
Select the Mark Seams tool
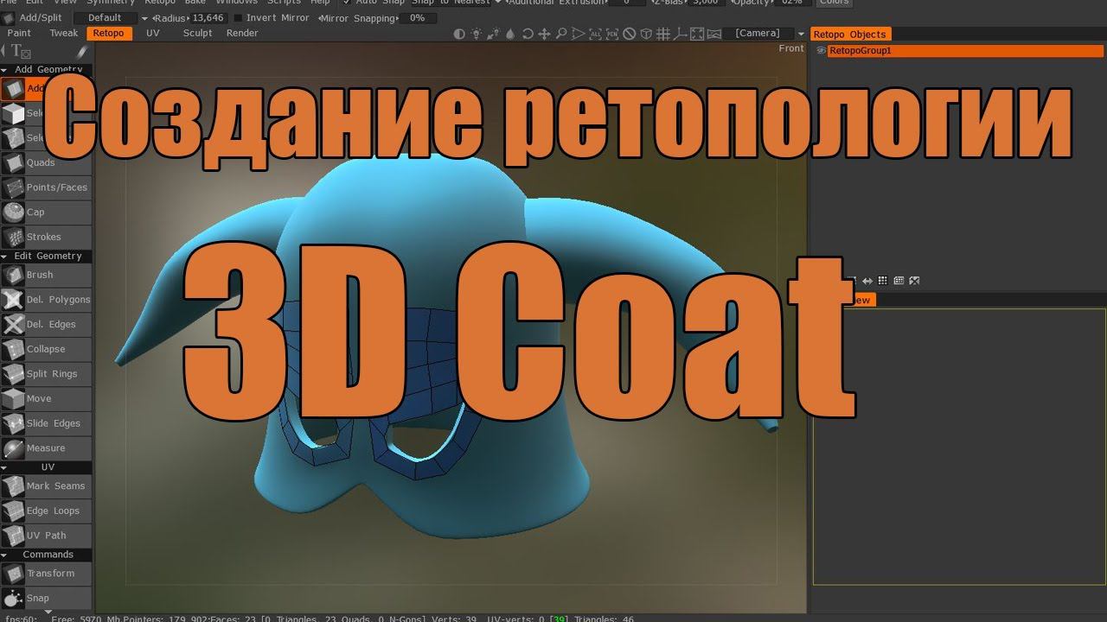[x=46, y=486]
